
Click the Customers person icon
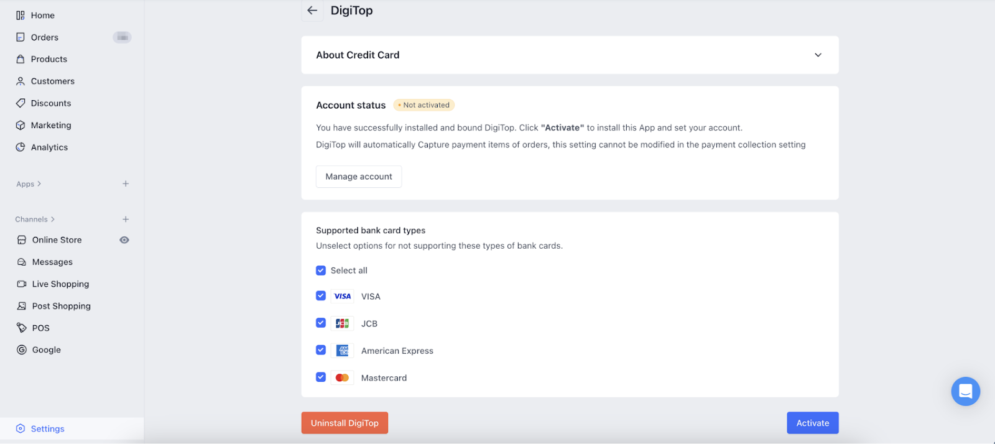click(21, 81)
